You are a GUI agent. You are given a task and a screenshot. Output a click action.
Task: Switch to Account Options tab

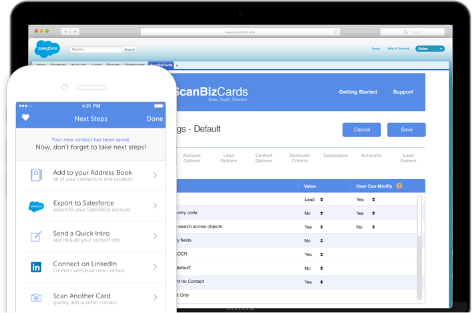tap(192, 158)
